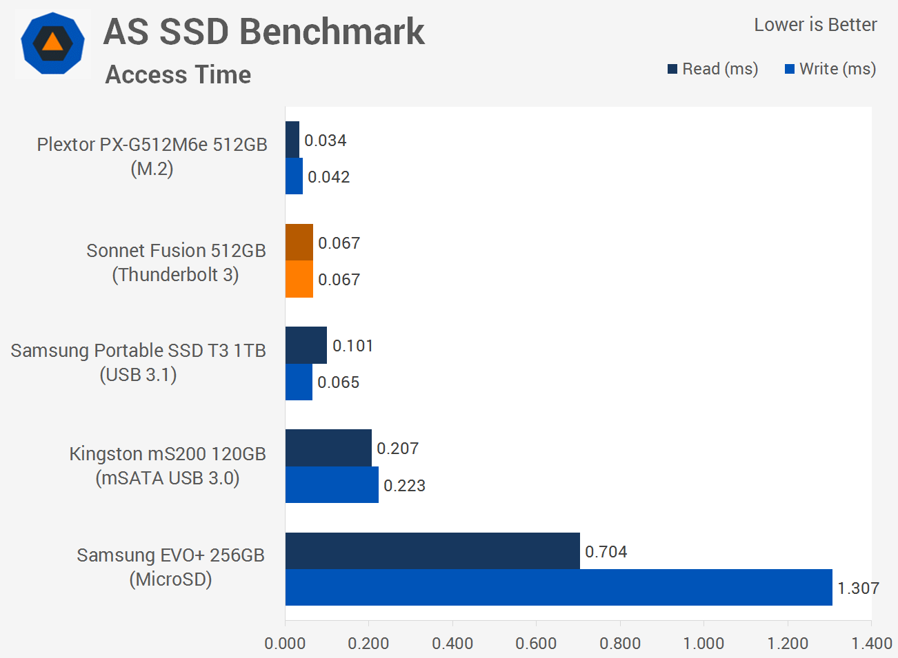
Task: Click the value label '1.307'
Action: pyautogui.click(x=859, y=588)
